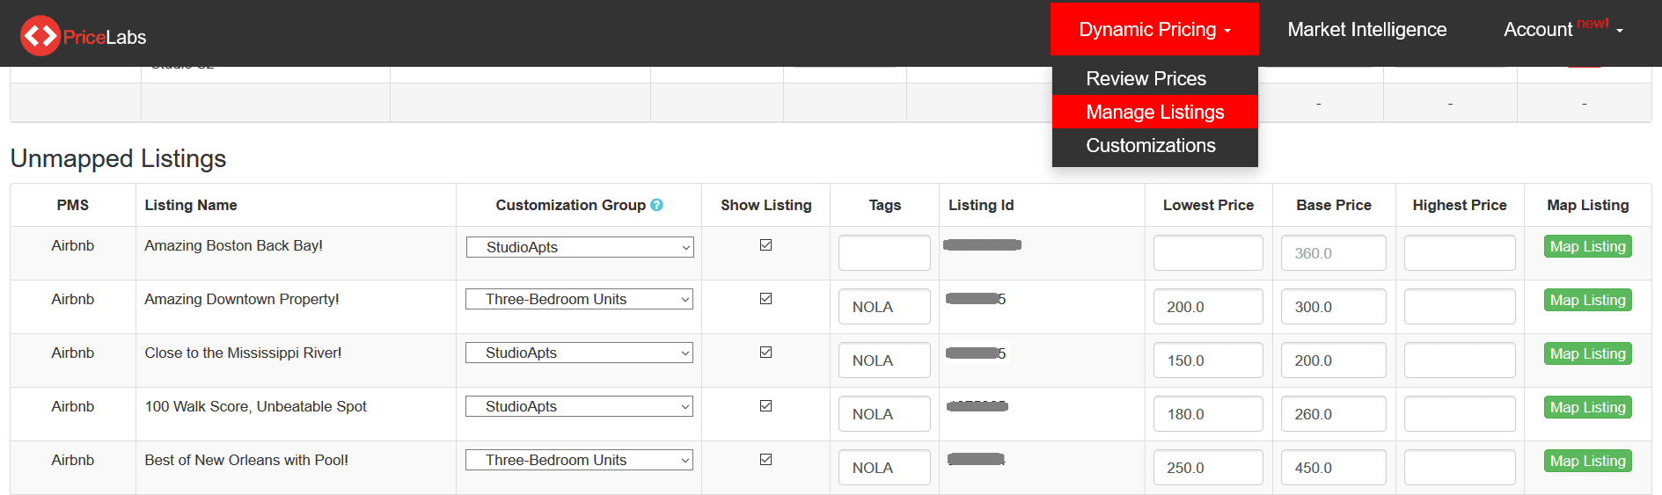Click Base Price 450.0 field
Viewport: 1662px width, 495px height.
click(x=1334, y=468)
